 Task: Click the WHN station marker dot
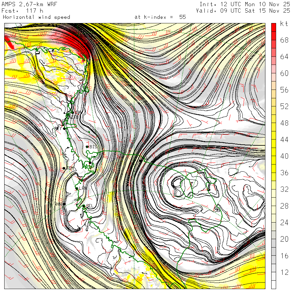tap(64, 204)
